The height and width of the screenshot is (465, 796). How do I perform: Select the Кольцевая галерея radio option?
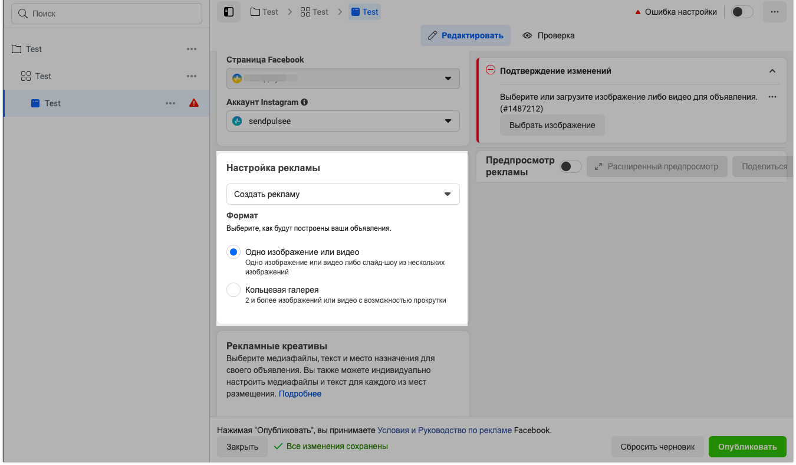click(233, 290)
